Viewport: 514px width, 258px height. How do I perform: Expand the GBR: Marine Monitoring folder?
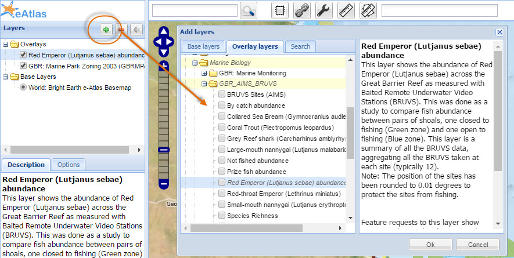[x=204, y=73]
